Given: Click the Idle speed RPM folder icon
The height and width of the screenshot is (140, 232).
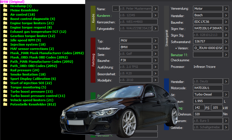Looking at the screenshot, I should tap(5, 40).
